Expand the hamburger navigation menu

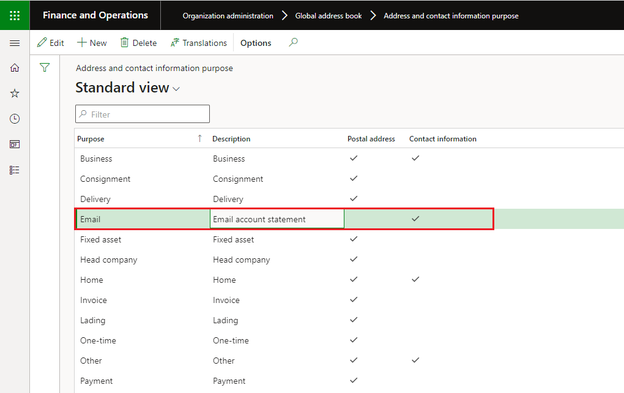15,43
